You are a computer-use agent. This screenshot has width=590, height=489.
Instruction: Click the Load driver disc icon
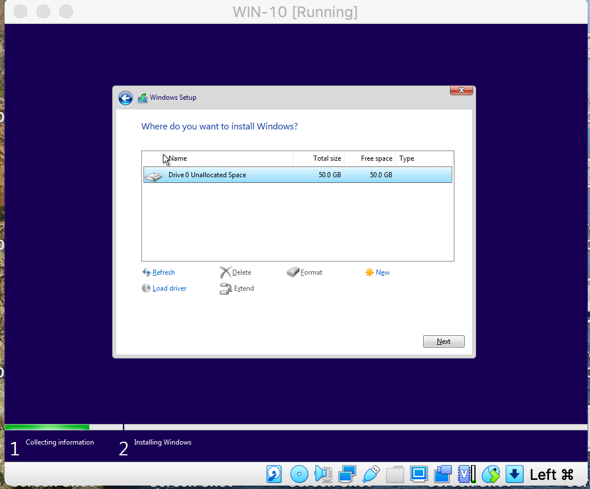[146, 288]
